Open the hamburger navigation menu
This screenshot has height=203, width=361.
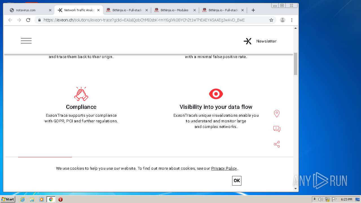point(26,41)
